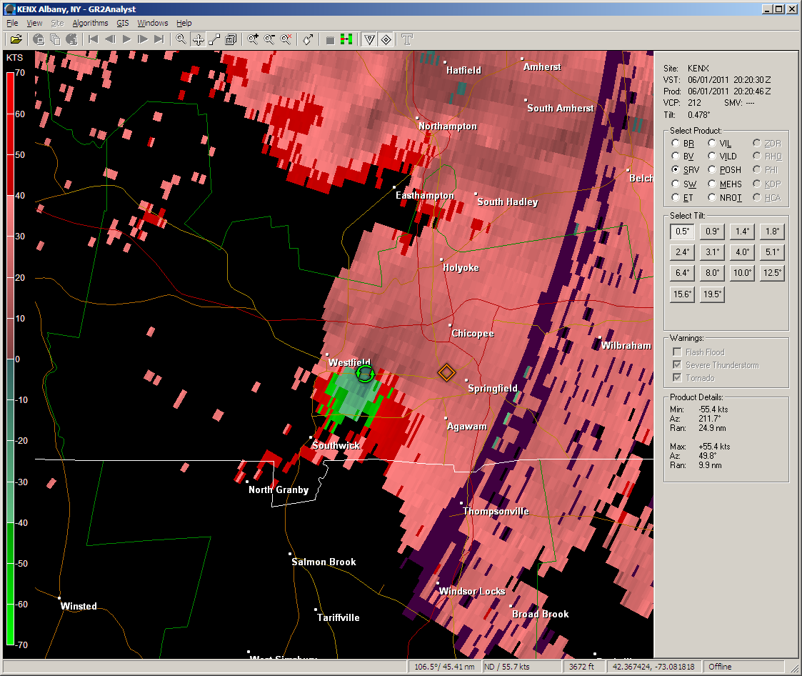Jump to first frame of animation
Image resolution: width=802 pixels, height=676 pixels.
(93, 39)
